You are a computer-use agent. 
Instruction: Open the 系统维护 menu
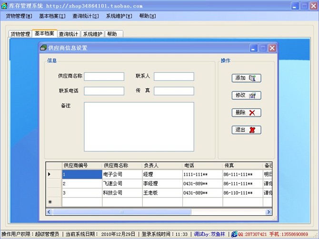[x=119, y=16]
